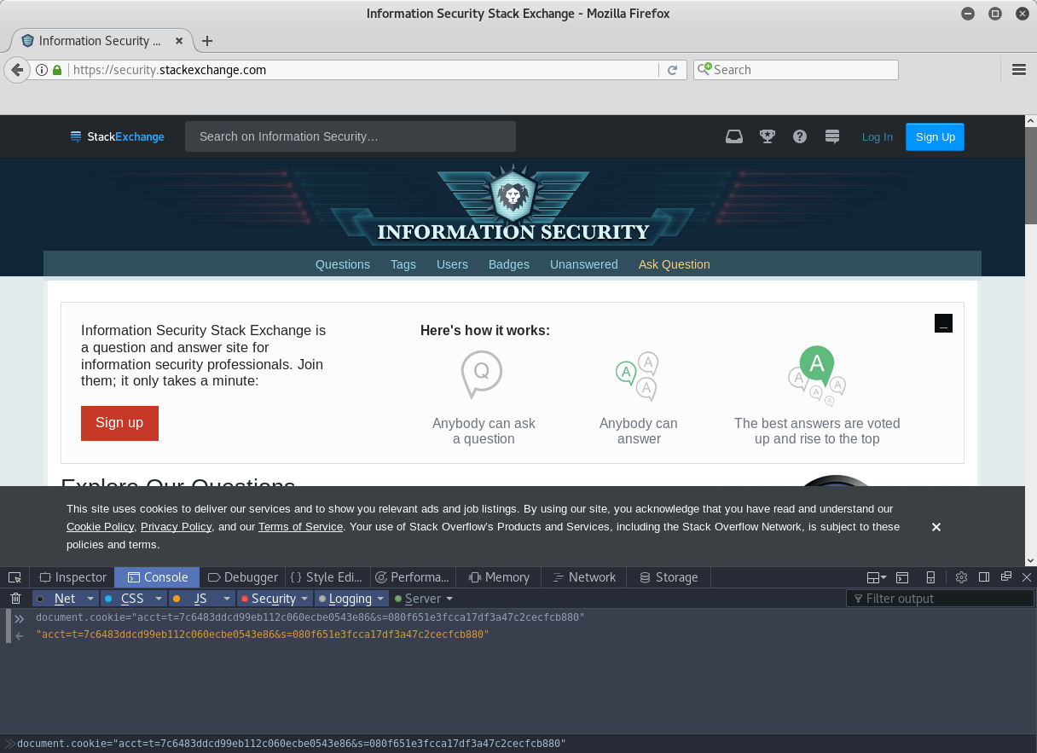This screenshot has width=1037, height=753.
Task: Open the developer tools settings gear
Action: pos(961,577)
